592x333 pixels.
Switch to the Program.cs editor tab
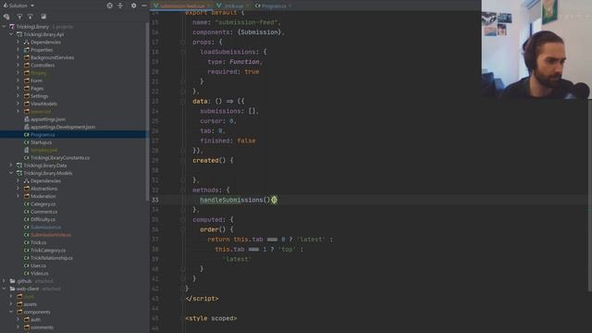pos(274,6)
